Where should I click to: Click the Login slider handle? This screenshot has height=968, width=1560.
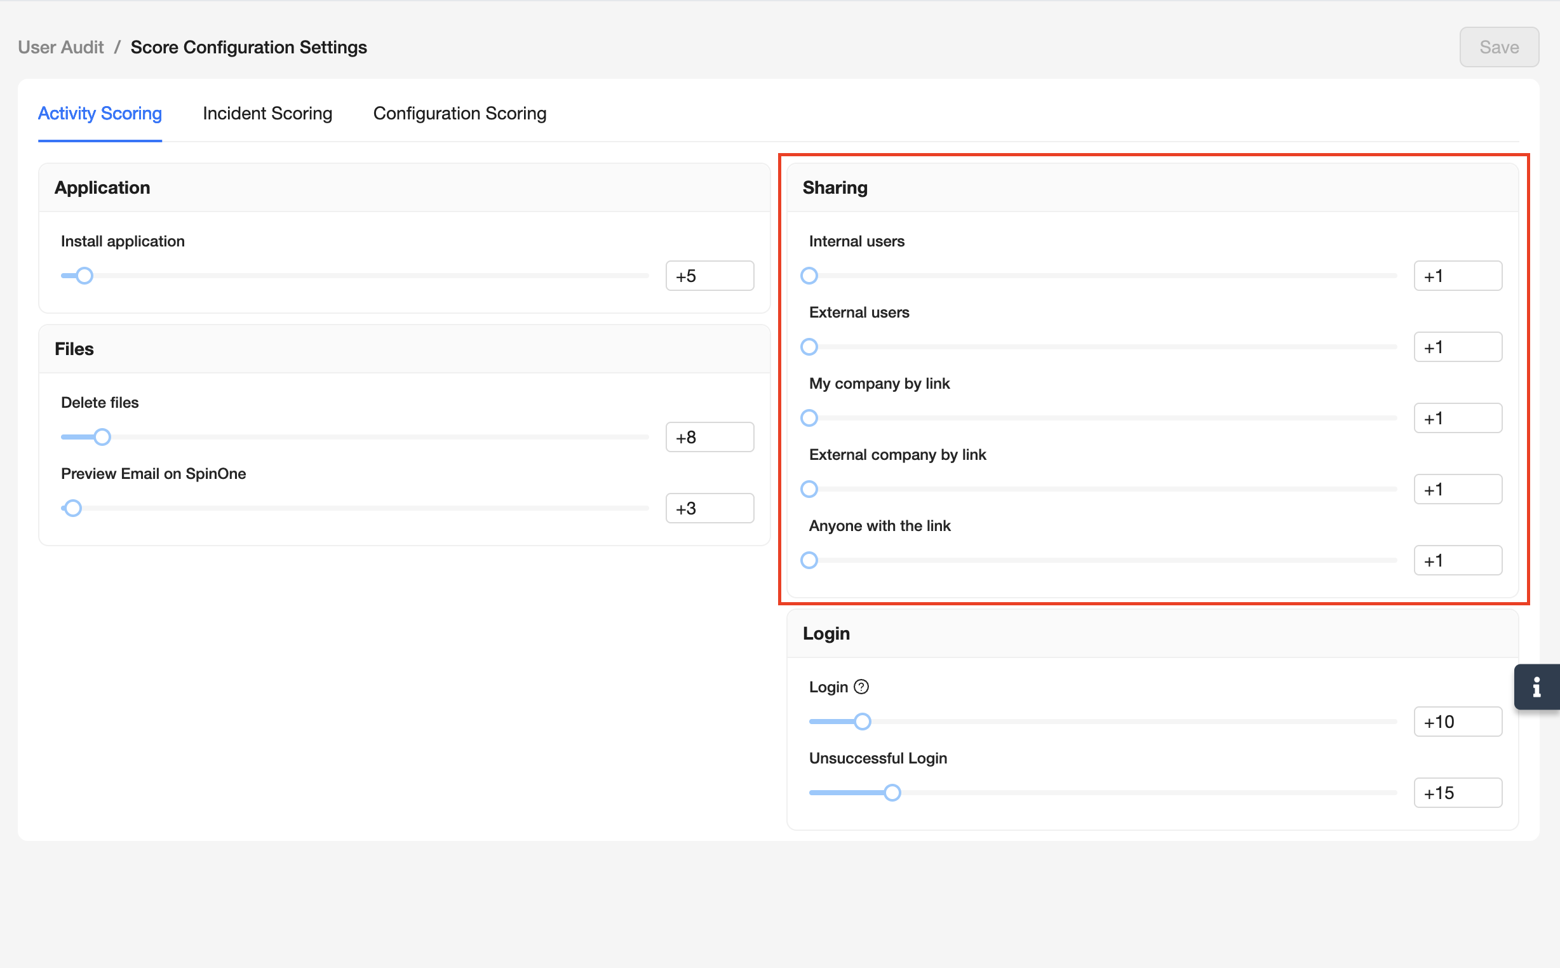click(863, 722)
